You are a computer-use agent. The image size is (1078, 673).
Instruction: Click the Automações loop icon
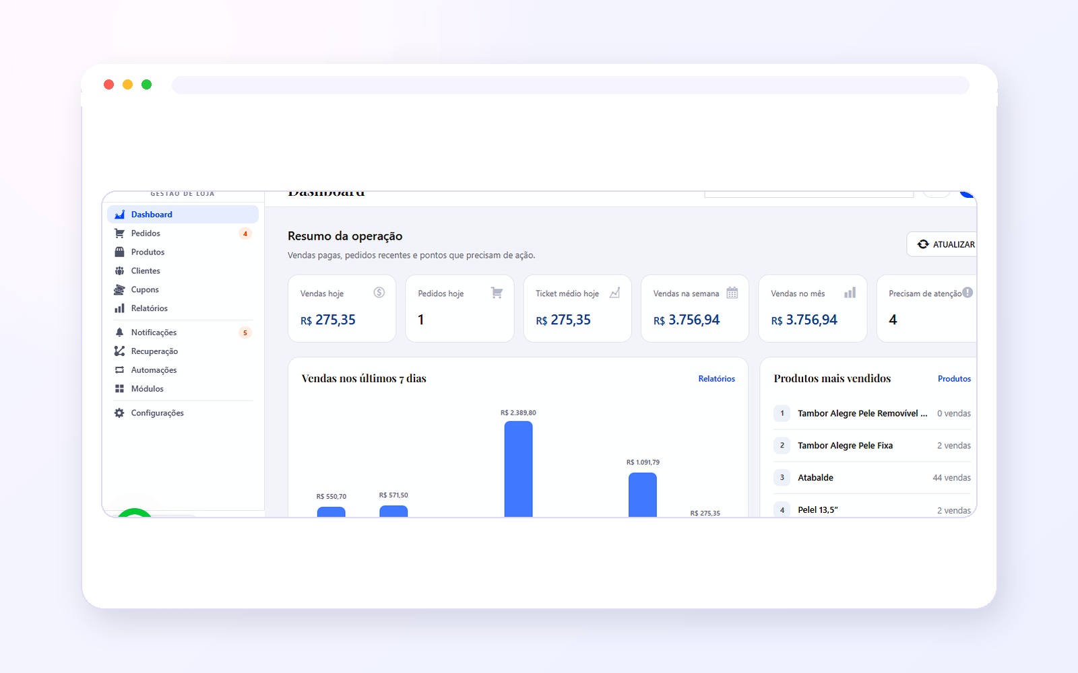tap(119, 370)
